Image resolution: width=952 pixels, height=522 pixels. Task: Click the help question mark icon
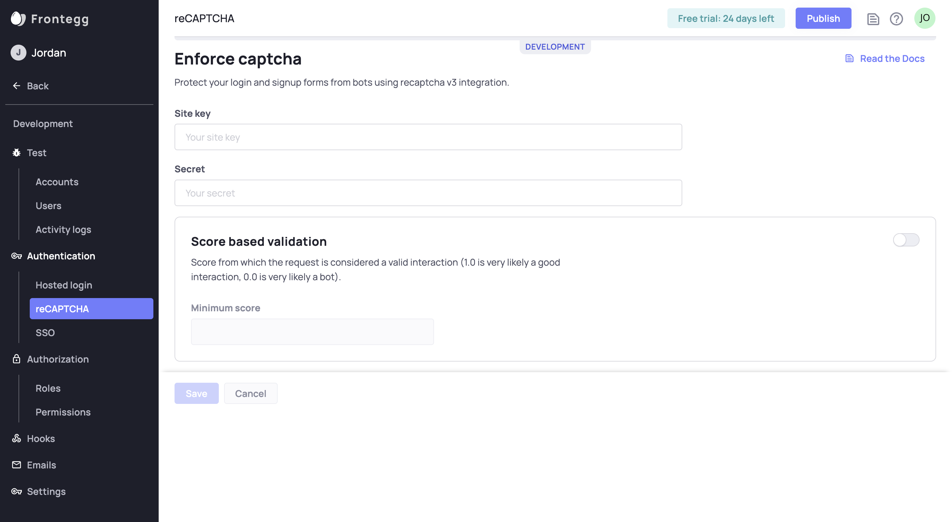896,19
